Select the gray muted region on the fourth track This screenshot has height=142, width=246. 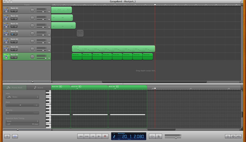[80, 33]
